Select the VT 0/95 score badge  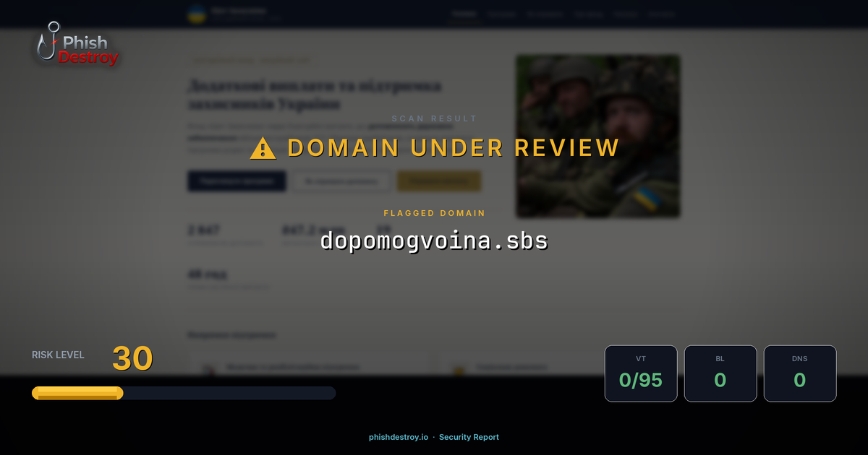pos(641,373)
